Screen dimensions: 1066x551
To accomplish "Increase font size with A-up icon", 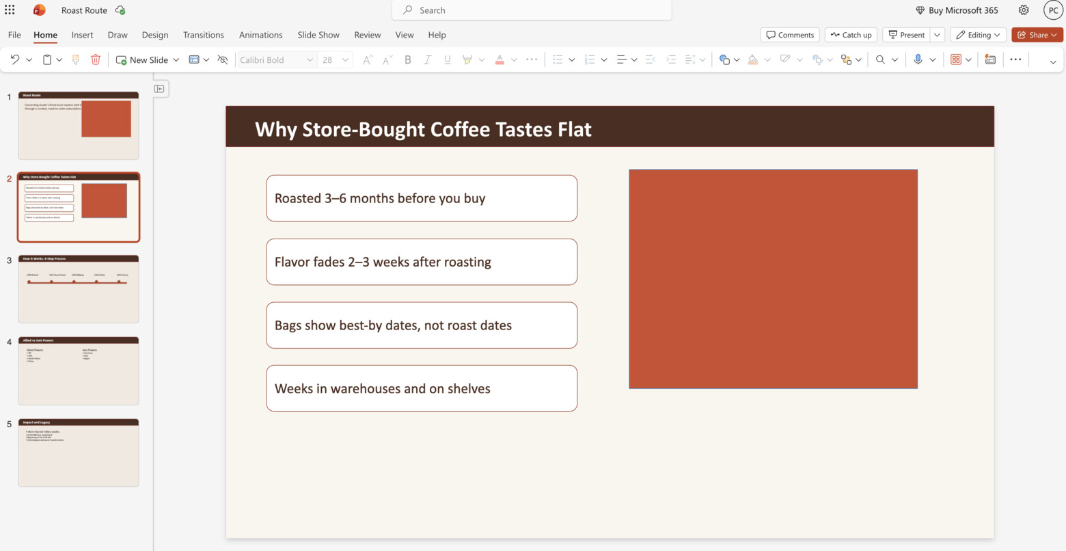I will click(x=368, y=59).
